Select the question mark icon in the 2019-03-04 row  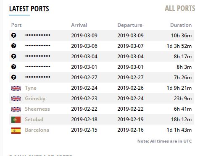click(13, 56)
